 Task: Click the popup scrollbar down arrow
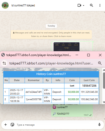coord(104,102)
